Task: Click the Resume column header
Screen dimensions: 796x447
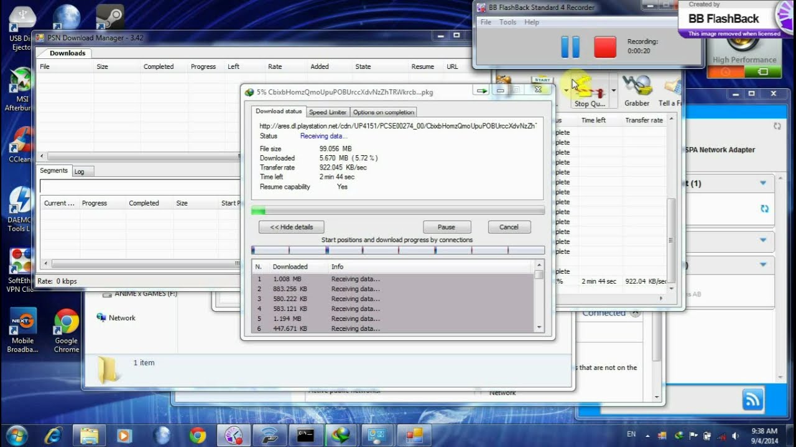Action: tap(423, 66)
